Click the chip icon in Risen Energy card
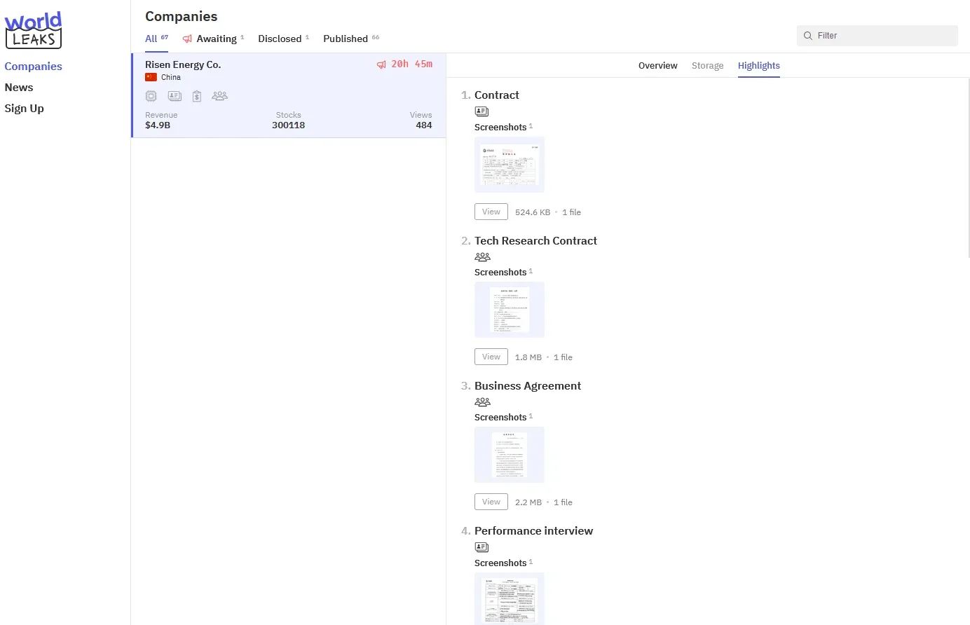The image size is (970, 625). tap(151, 96)
